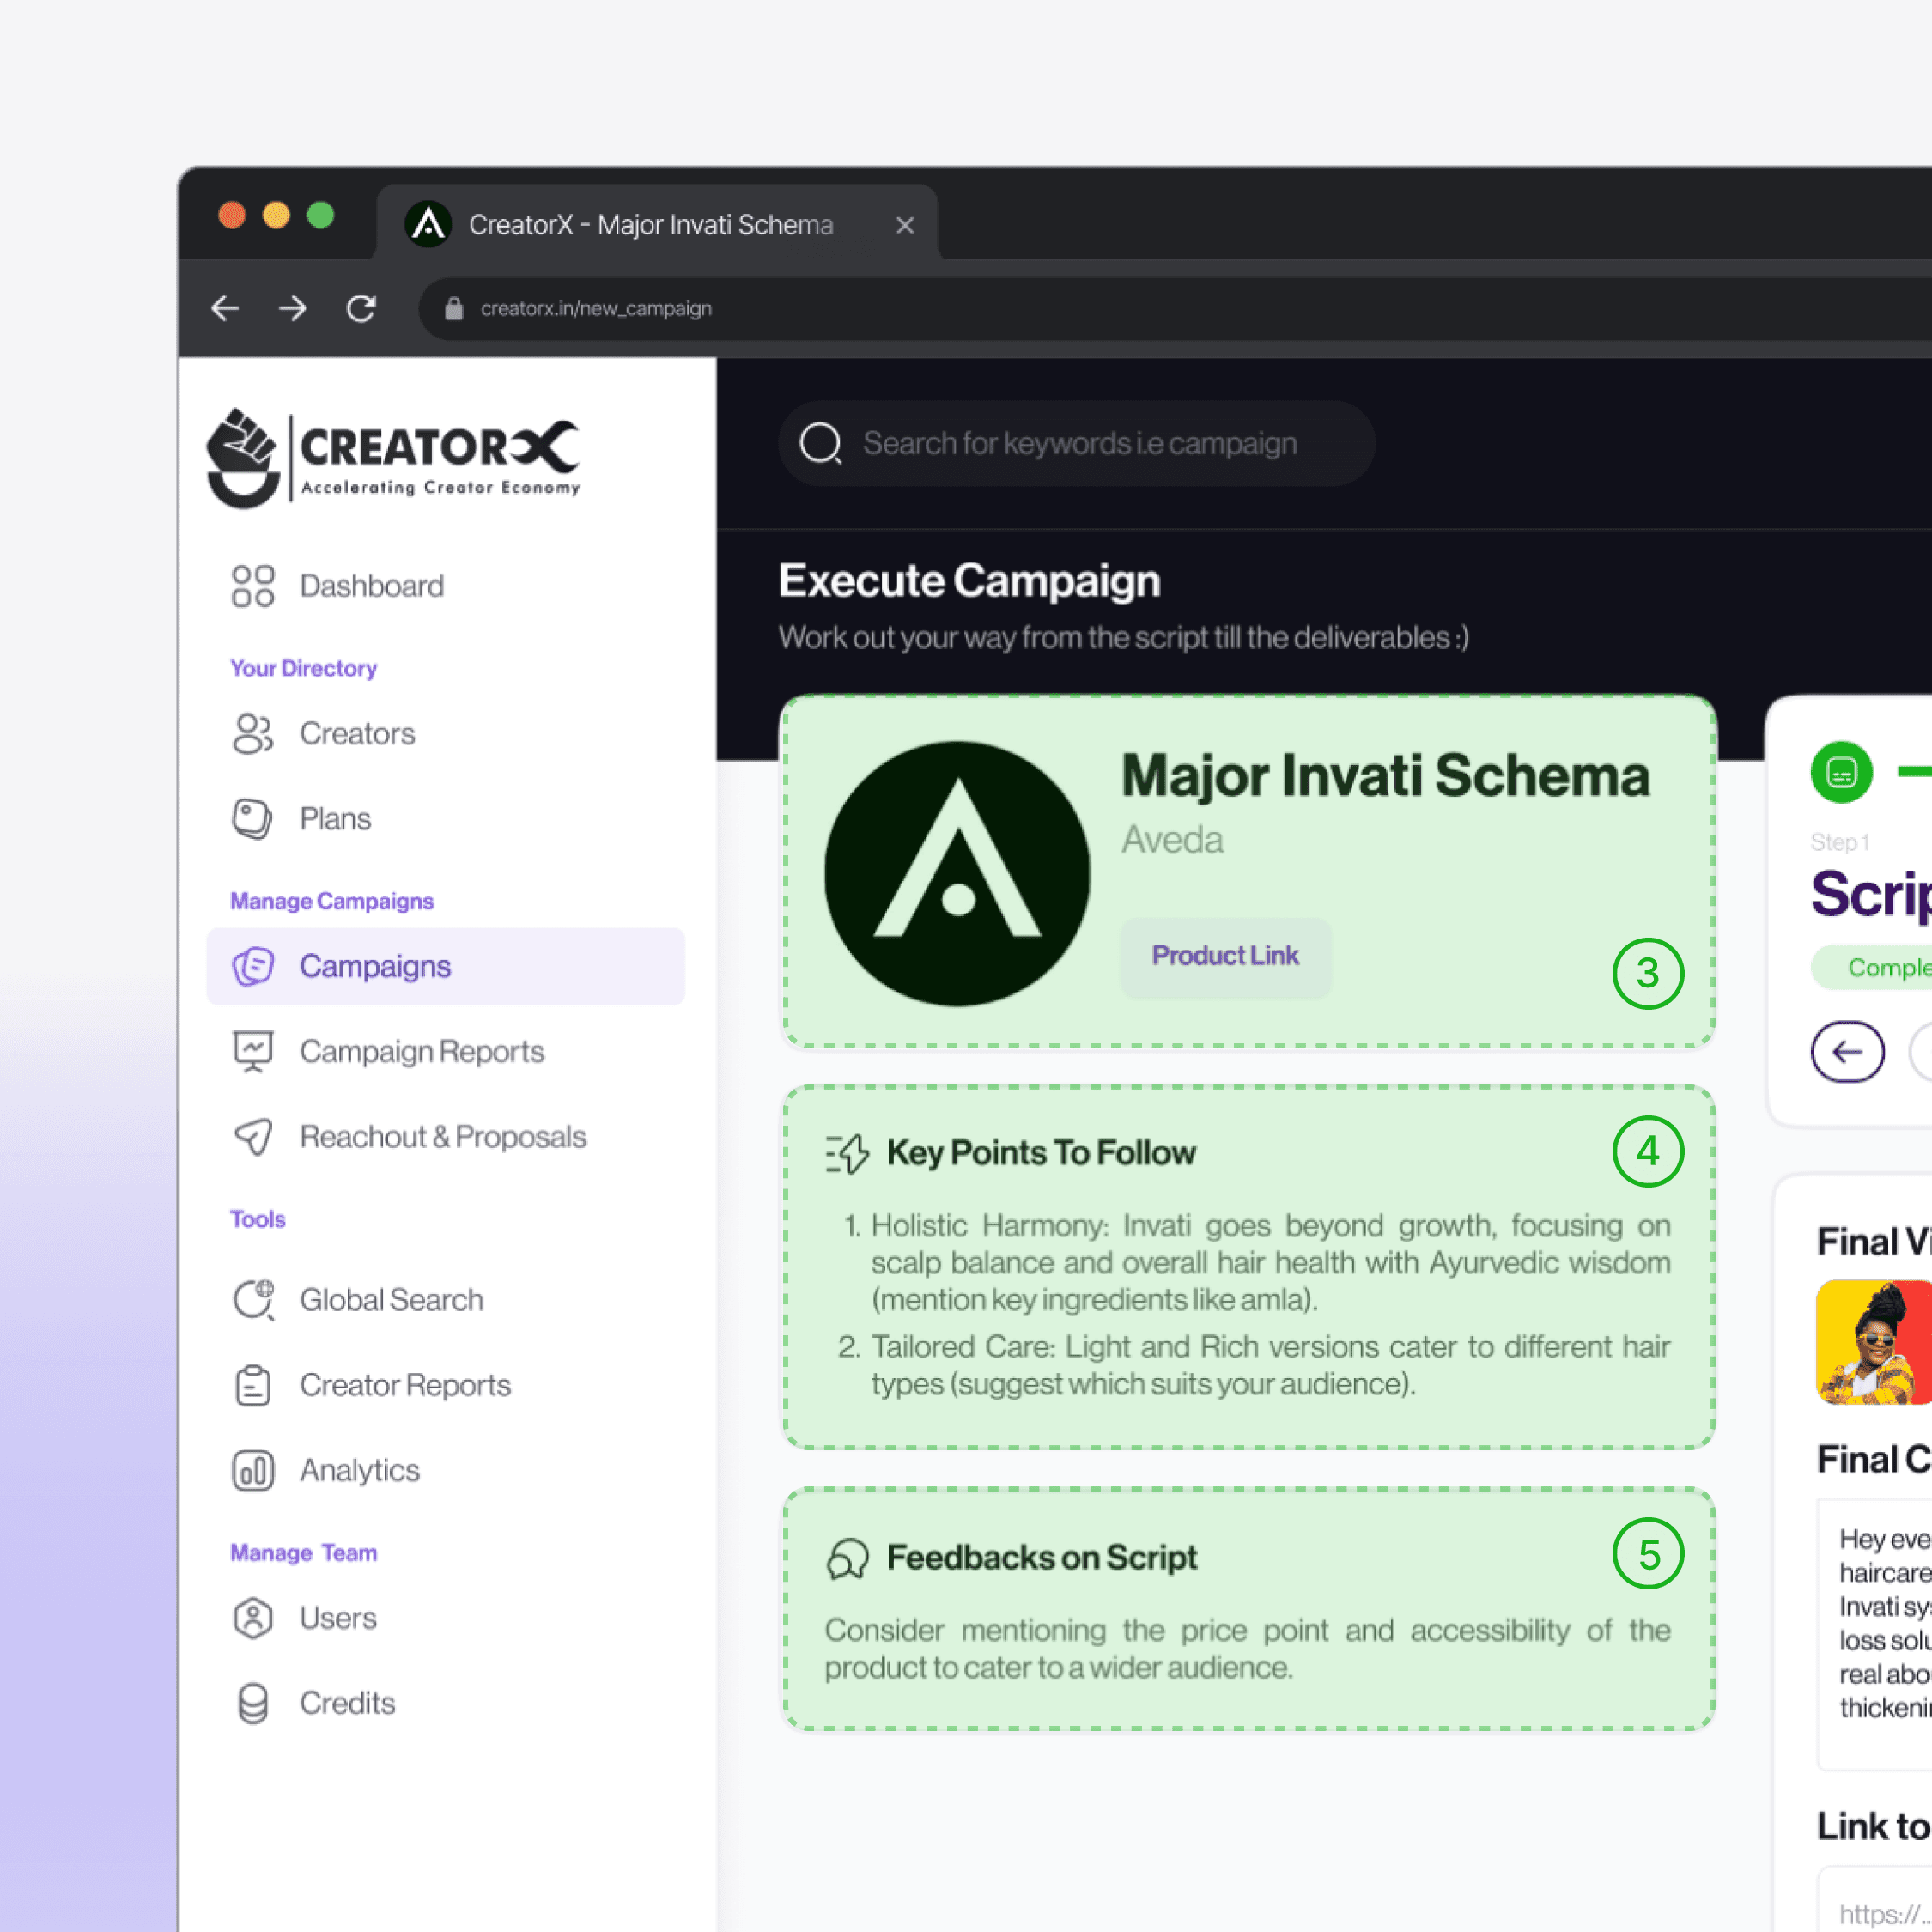This screenshot has width=1932, height=1932.
Task: Click the Tailored Care key point
Action: [x=1270, y=1365]
